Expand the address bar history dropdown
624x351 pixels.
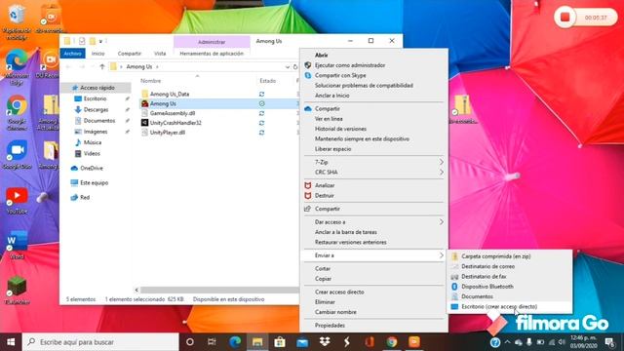288,67
